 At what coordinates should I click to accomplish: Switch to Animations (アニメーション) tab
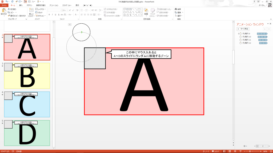point(54,5)
